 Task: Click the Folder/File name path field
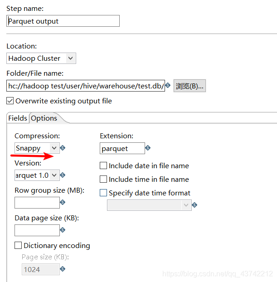86,86
